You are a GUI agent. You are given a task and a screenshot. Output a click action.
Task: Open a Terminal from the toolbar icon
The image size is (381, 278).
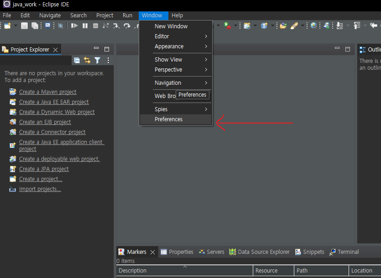click(x=47, y=26)
